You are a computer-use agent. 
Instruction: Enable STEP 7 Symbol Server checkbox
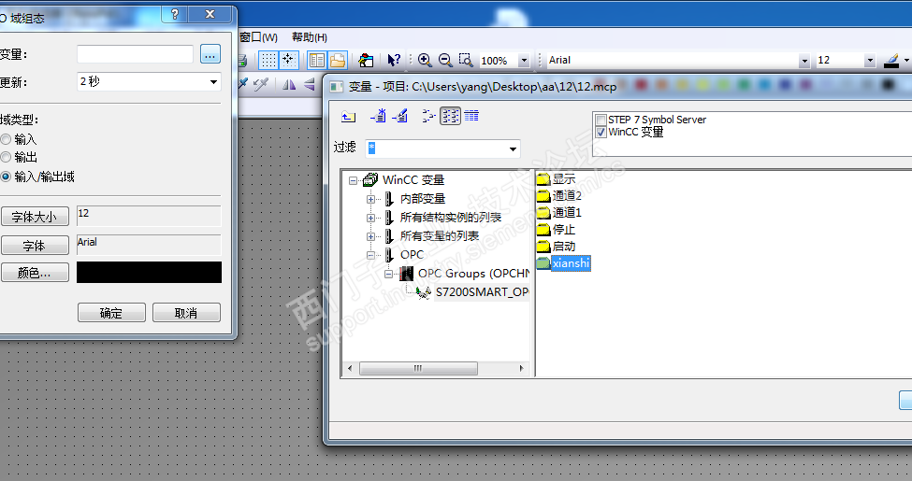coord(601,120)
